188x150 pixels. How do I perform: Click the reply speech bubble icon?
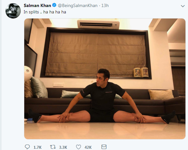27,147
